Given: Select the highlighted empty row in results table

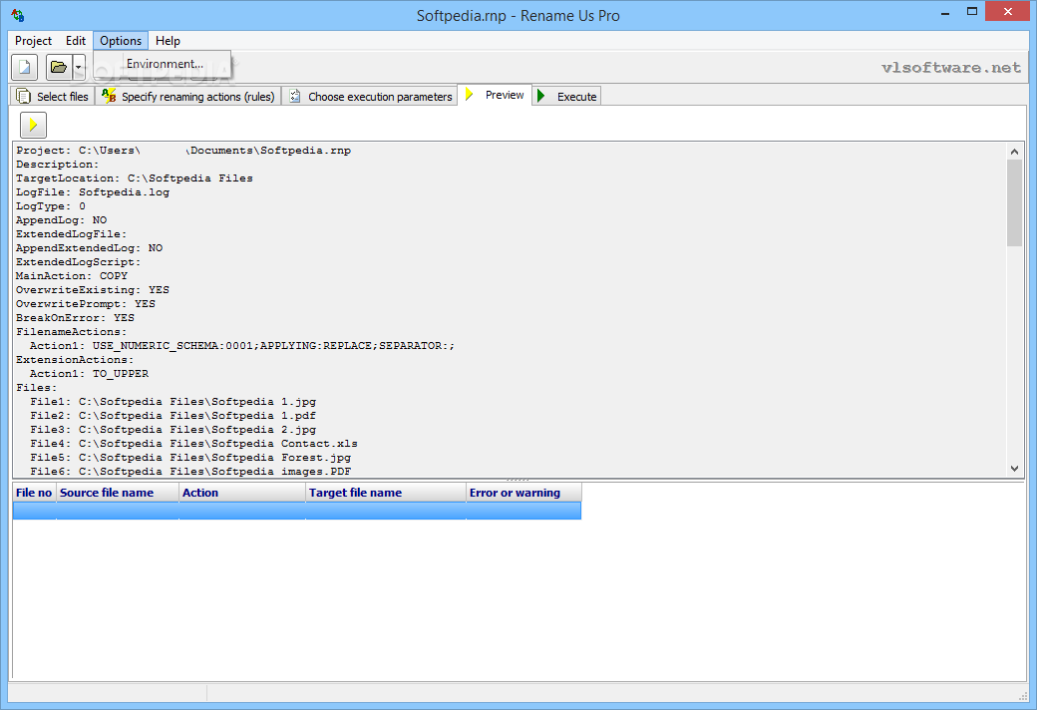Looking at the screenshot, I should point(297,511).
